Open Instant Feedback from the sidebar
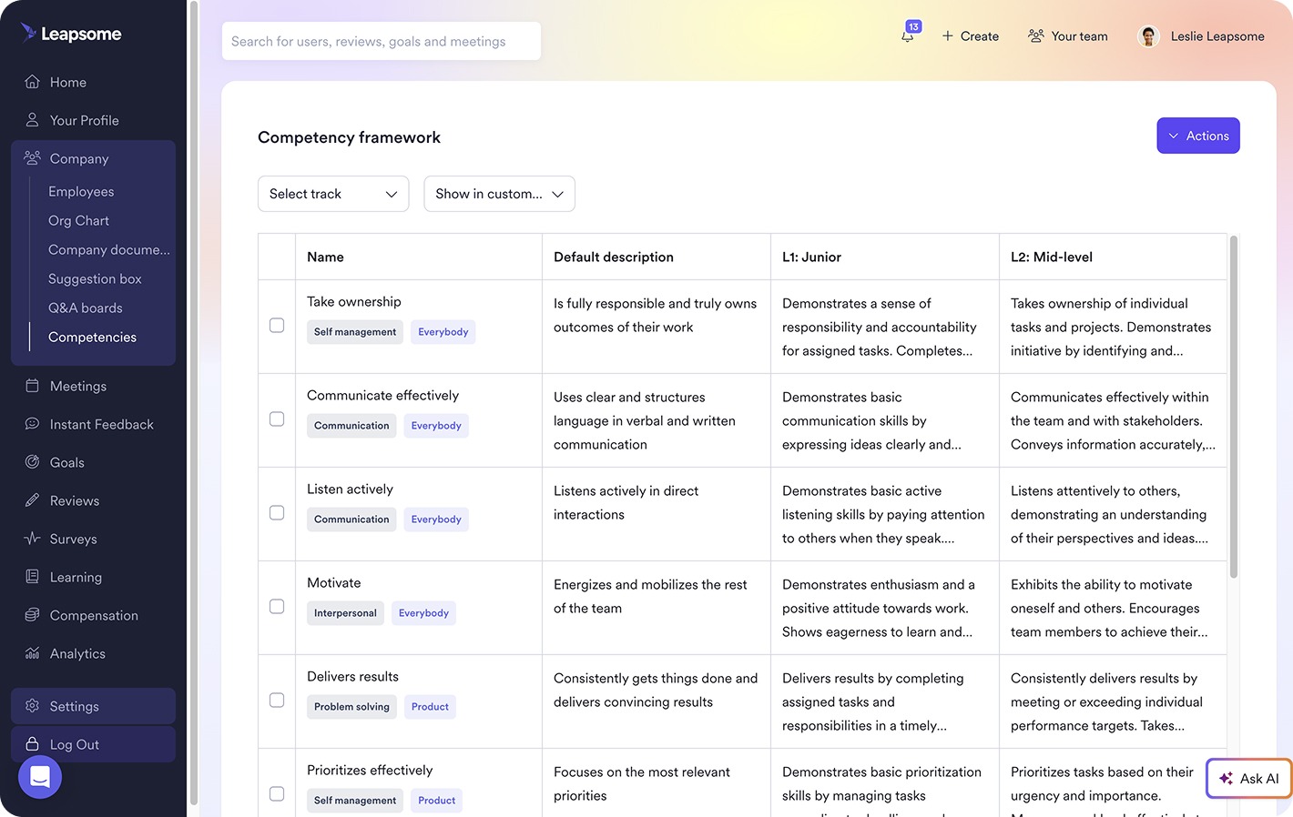Viewport: 1293px width, 817px height. [32, 424]
